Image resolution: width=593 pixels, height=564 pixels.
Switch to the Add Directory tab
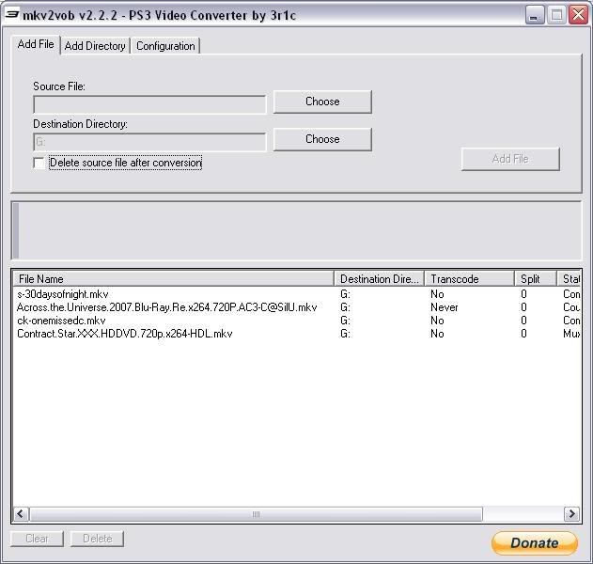coord(94,46)
